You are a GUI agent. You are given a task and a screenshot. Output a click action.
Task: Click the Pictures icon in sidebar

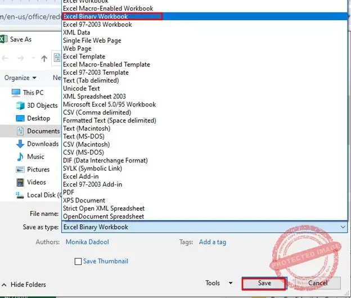[20, 170]
